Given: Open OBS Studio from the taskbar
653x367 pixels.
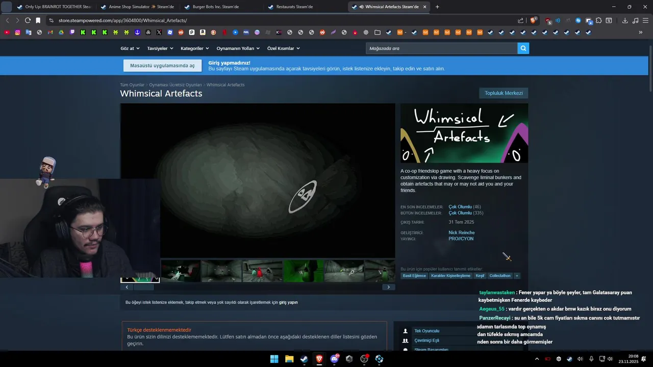Looking at the screenshot, I should 364,359.
